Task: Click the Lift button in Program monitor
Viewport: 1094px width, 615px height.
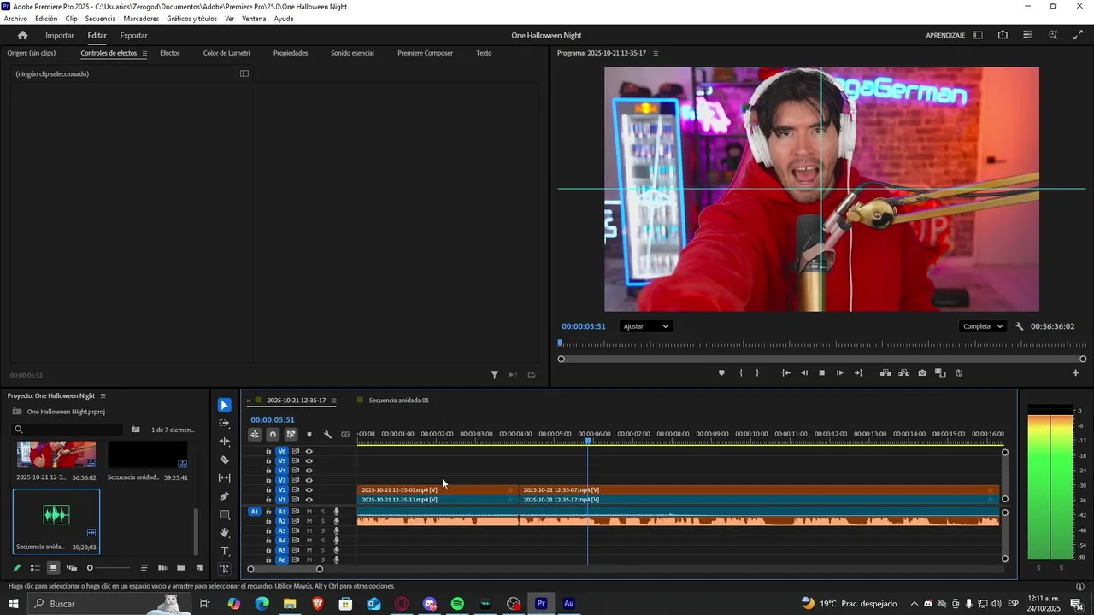Action: point(885,372)
